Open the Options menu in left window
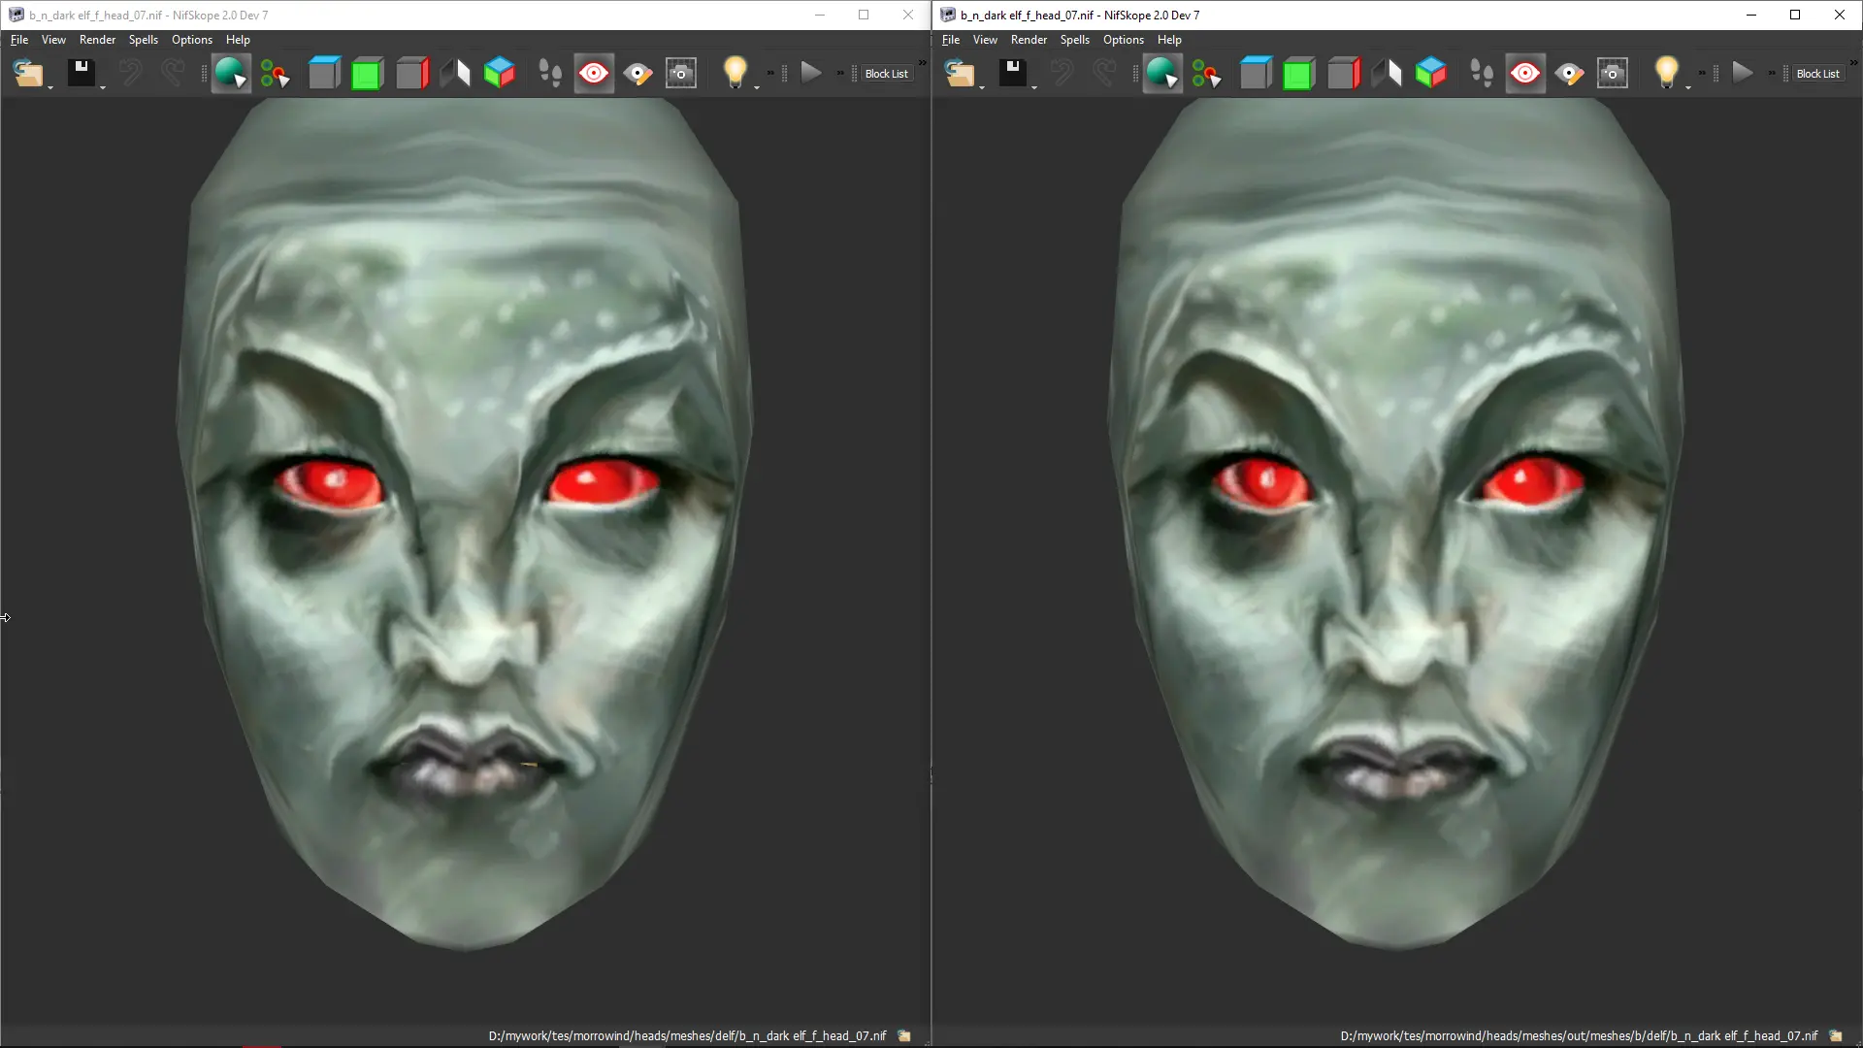The image size is (1863, 1048). [x=192, y=40]
